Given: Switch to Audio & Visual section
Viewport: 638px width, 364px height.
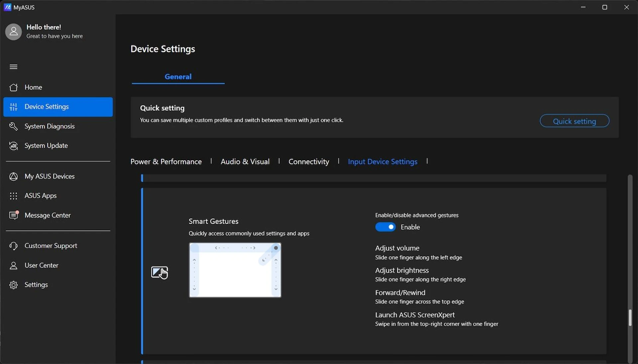Looking at the screenshot, I should [245, 161].
